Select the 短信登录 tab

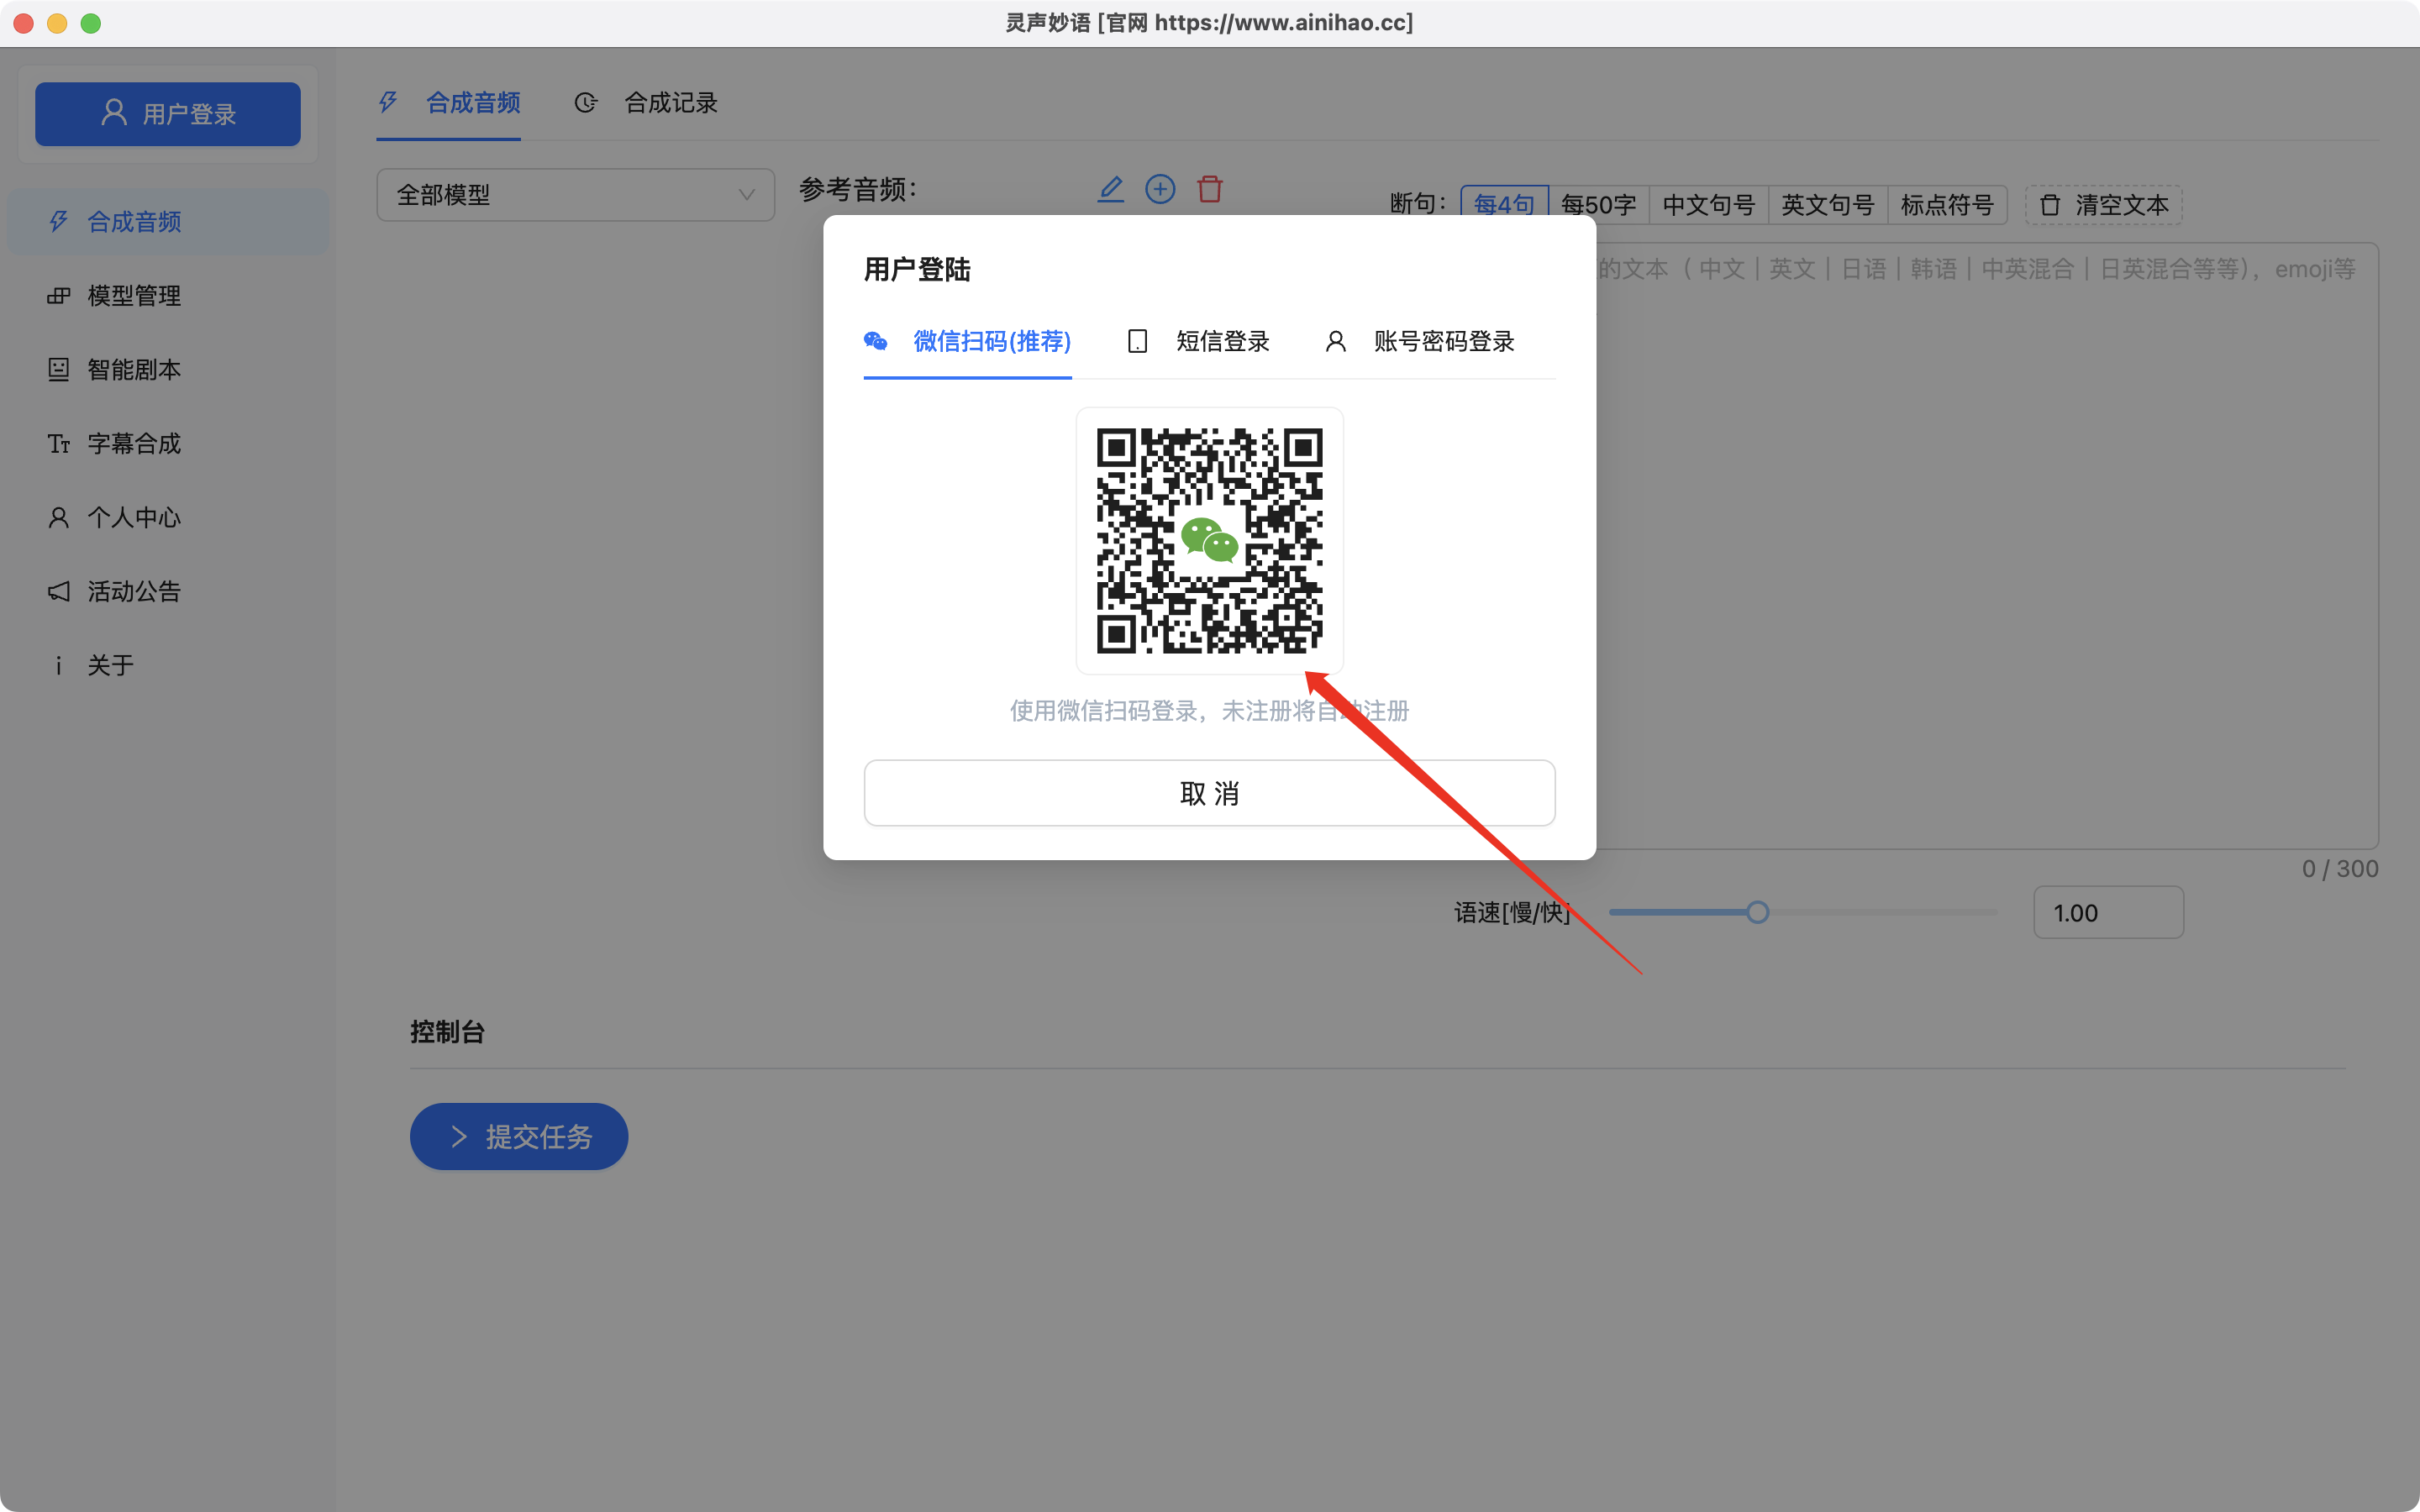tap(1198, 342)
